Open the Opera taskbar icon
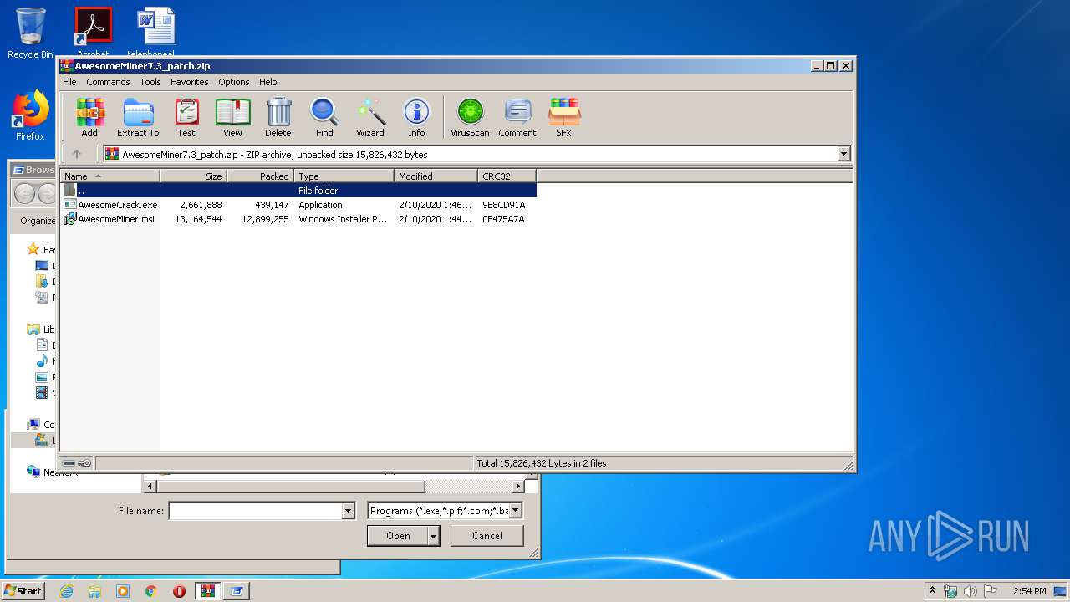Viewport: 1070px width, 602px height. tap(180, 591)
